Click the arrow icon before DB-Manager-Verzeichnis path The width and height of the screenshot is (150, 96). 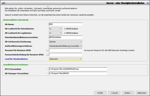[x=47, y=73]
